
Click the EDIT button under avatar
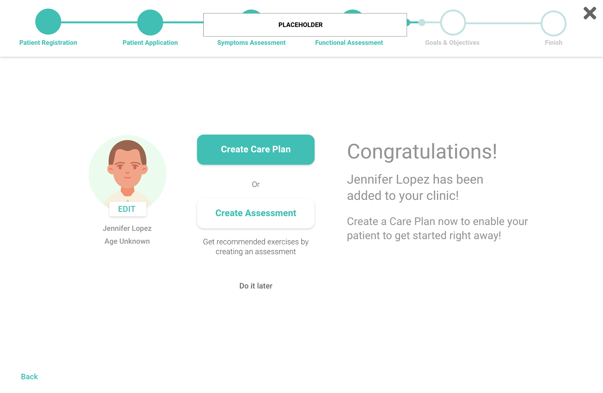(127, 209)
